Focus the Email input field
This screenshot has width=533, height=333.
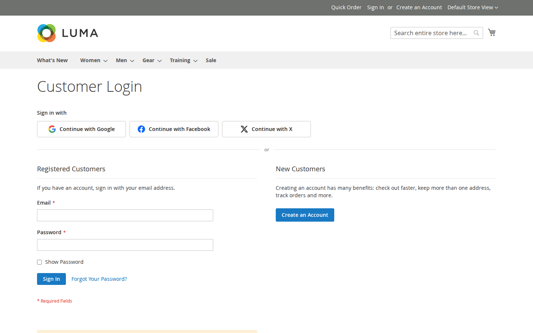pos(125,215)
